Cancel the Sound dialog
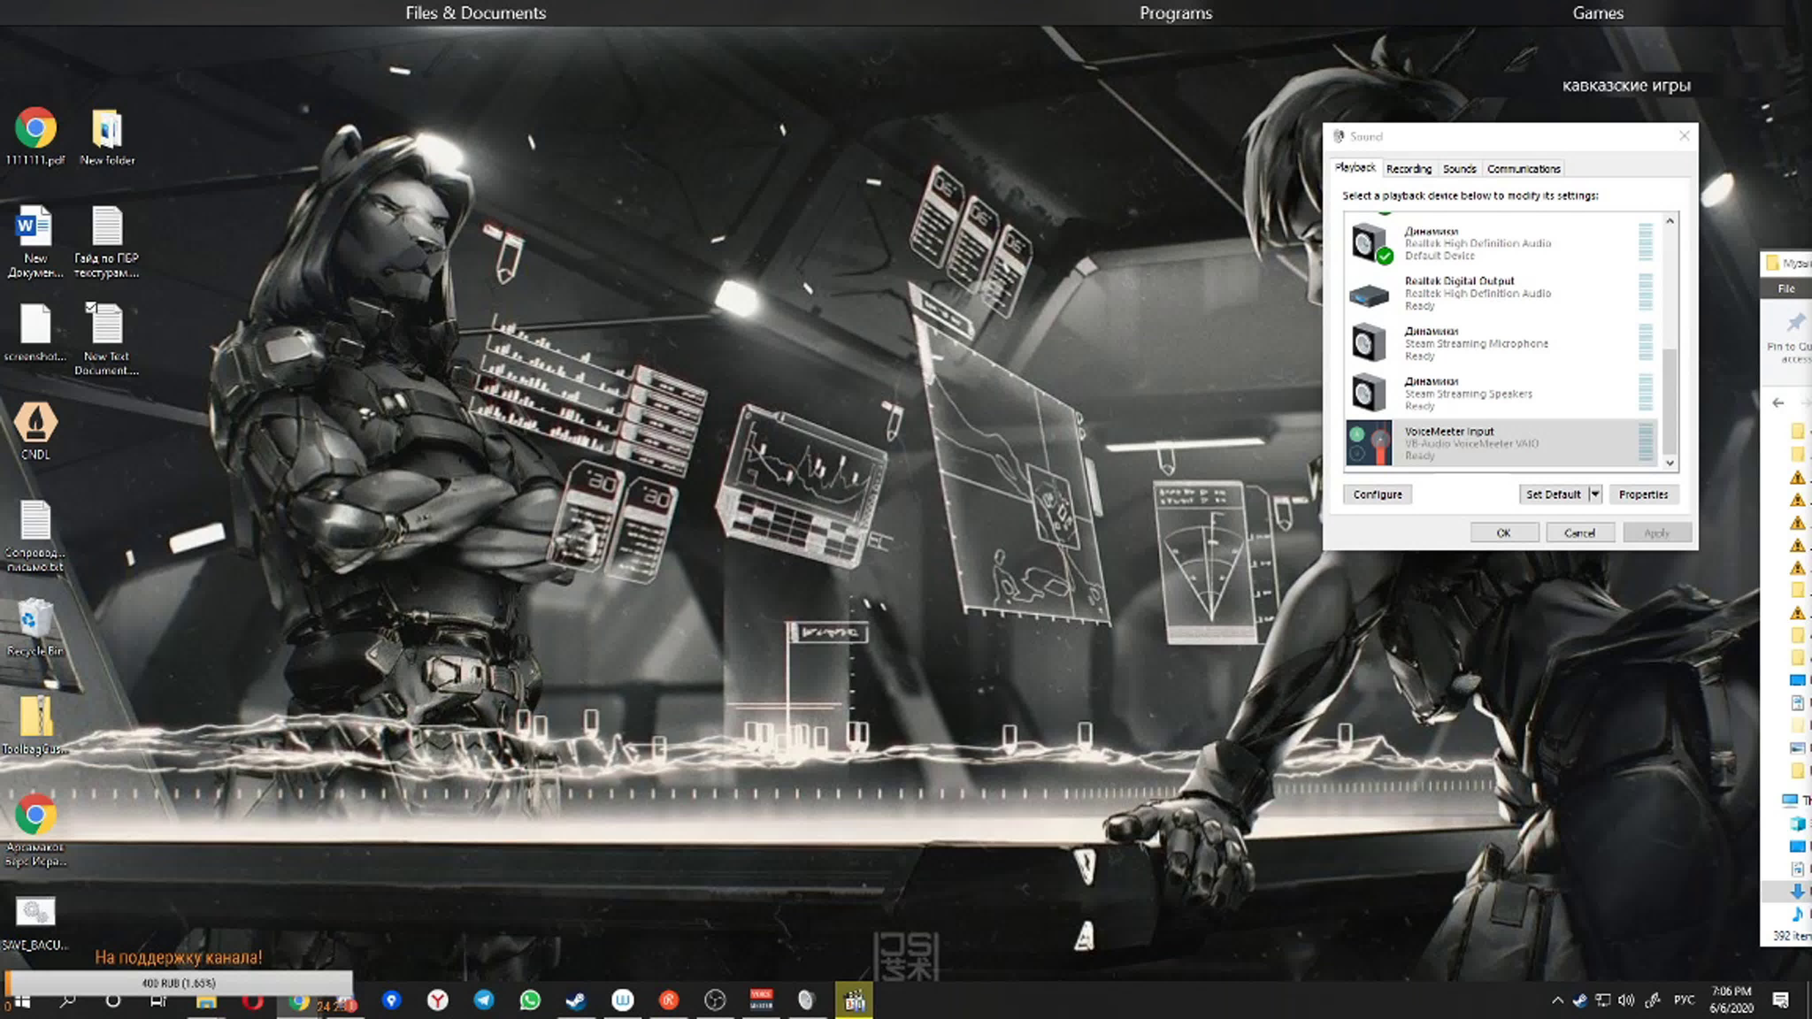The image size is (1812, 1019). point(1580,533)
